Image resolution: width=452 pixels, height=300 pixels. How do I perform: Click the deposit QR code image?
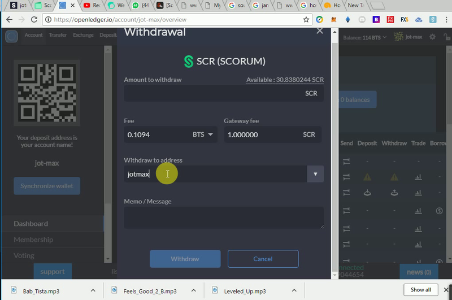[x=47, y=93]
